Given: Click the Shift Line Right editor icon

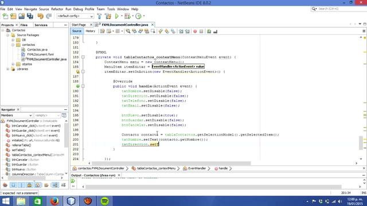Looking at the screenshot, I should click(x=188, y=31).
